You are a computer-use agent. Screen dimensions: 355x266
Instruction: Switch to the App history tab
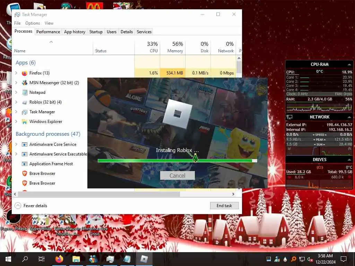tap(75, 32)
